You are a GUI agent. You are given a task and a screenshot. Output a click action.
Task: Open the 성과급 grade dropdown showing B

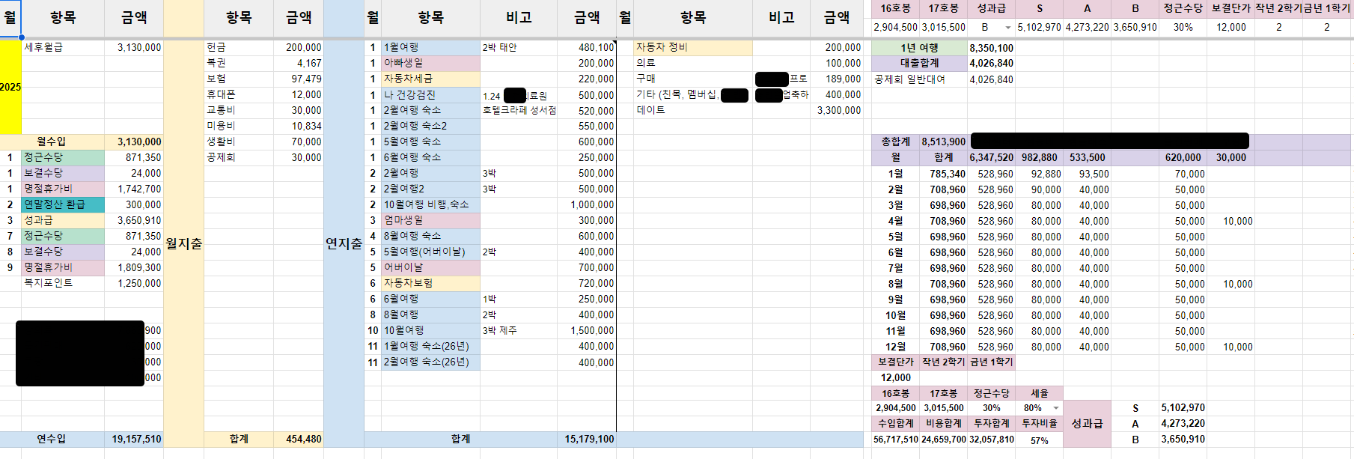point(1007,28)
